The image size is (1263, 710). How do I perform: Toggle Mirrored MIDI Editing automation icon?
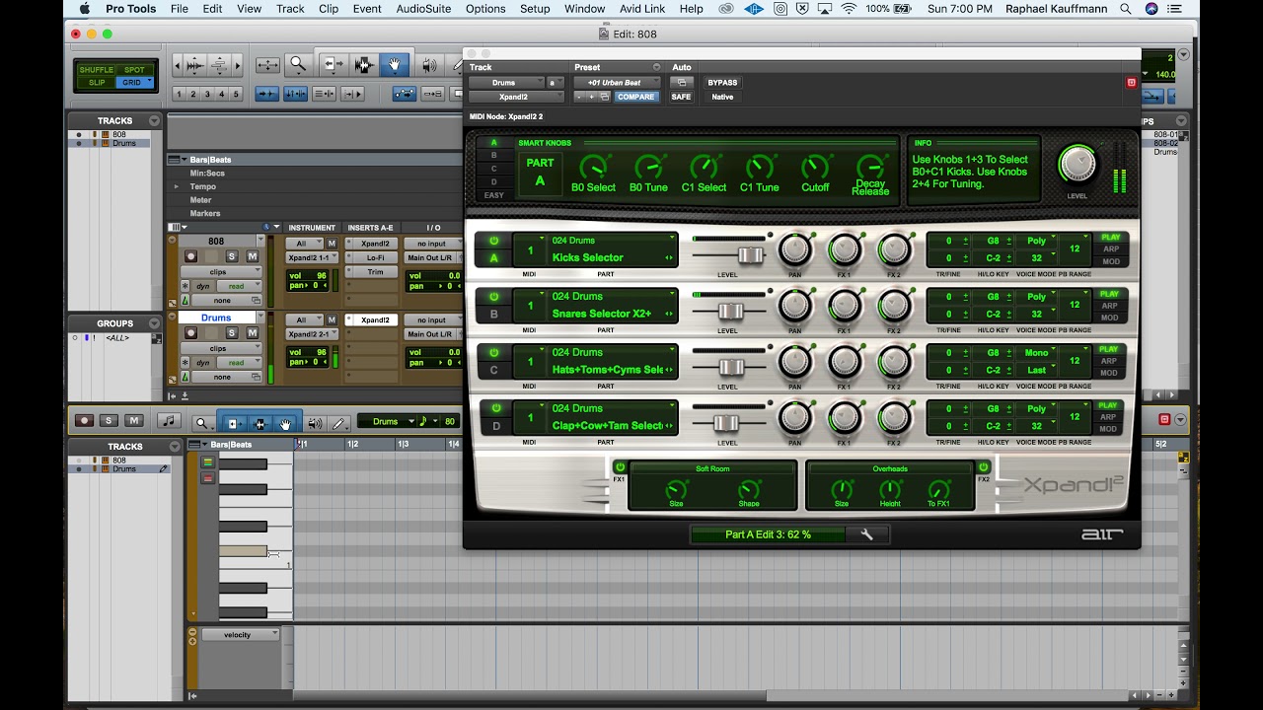pos(432,94)
